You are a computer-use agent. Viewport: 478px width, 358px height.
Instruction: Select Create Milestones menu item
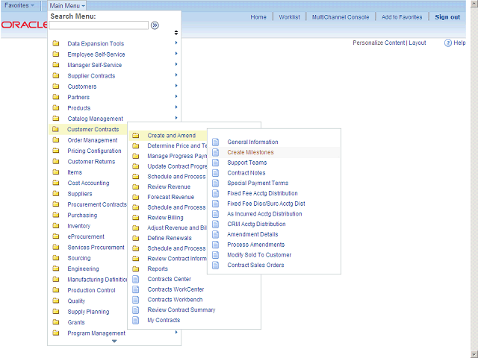[250, 152]
